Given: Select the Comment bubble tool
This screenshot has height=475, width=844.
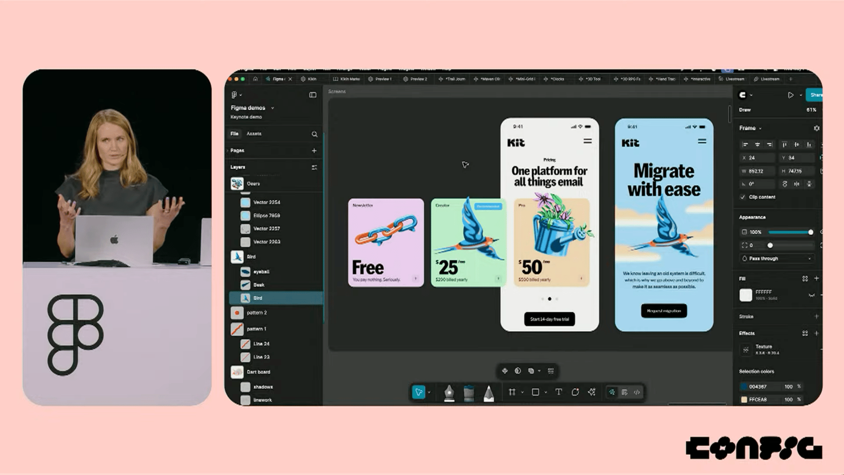Looking at the screenshot, I should pyautogui.click(x=575, y=392).
